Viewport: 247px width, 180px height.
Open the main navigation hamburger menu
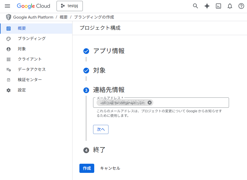point(7,6)
